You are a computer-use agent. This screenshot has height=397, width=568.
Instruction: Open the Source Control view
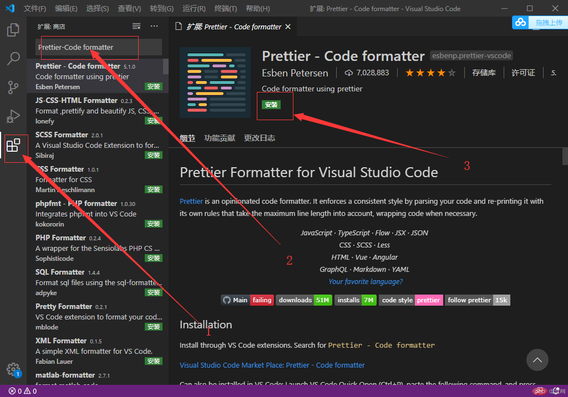pyautogui.click(x=13, y=87)
